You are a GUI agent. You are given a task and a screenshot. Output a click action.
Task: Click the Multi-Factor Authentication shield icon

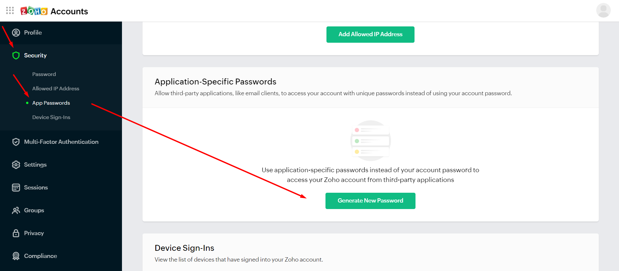pos(16,142)
